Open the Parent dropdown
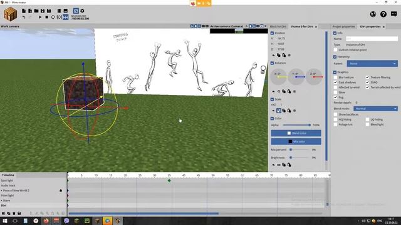Viewport: 401px width, 225px height. pos(372,64)
